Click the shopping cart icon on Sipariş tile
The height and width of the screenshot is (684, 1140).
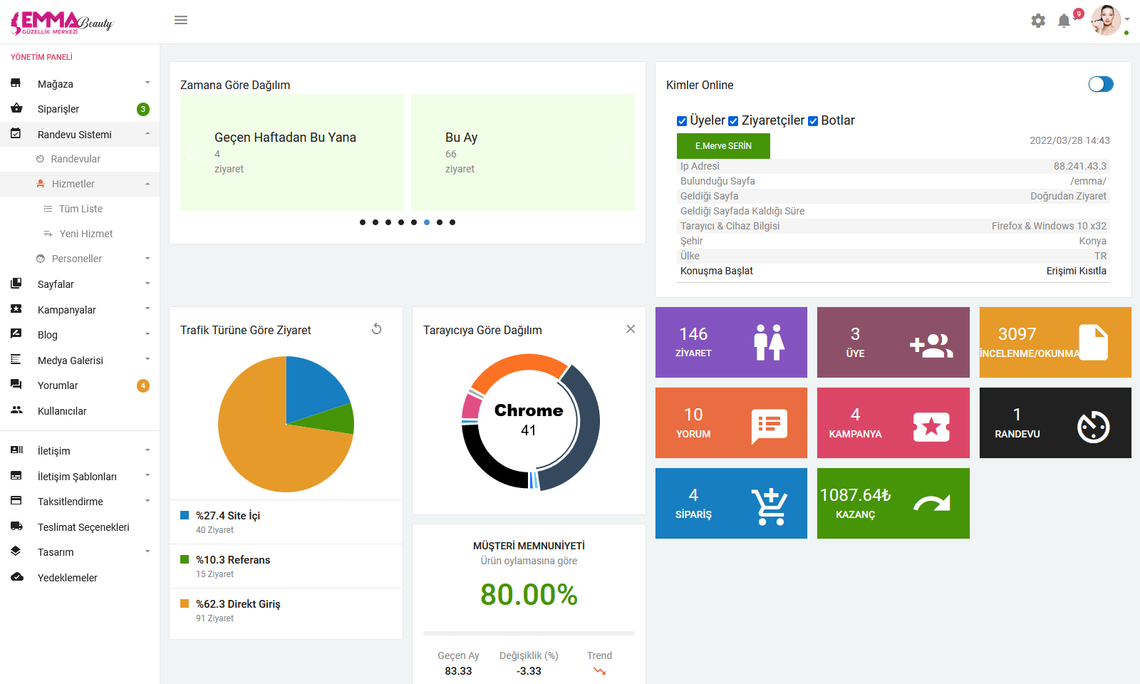pyautogui.click(x=769, y=507)
